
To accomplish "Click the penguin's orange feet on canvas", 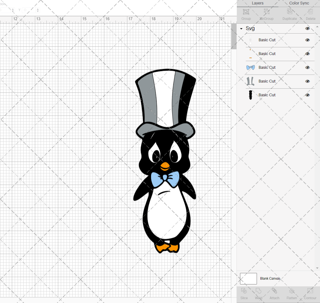I will pos(167,248).
